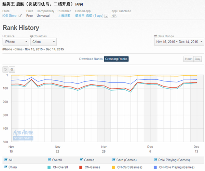Click the Unified App label
The height and width of the screenshot is (171, 205).
[83, 11]
